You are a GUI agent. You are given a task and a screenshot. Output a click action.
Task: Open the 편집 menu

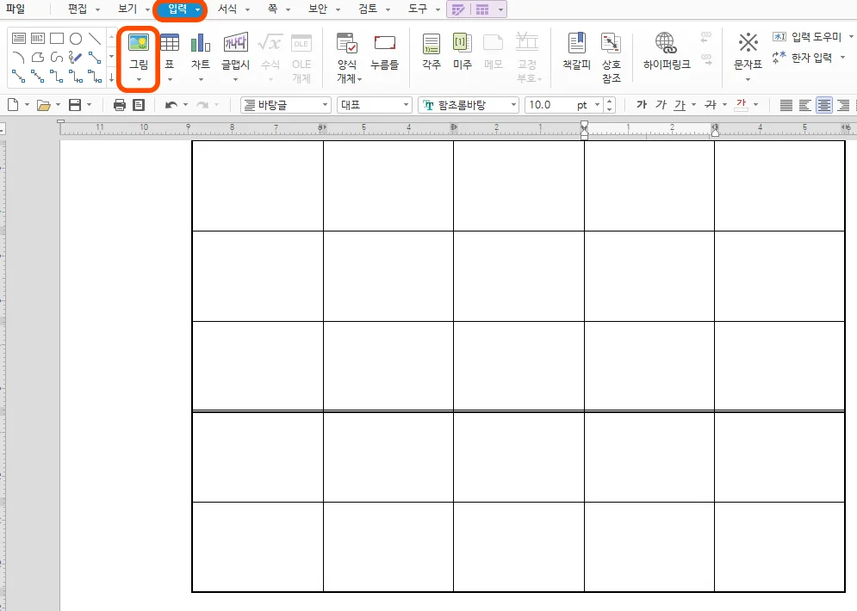pyautogui.click(x=77, y=9)
